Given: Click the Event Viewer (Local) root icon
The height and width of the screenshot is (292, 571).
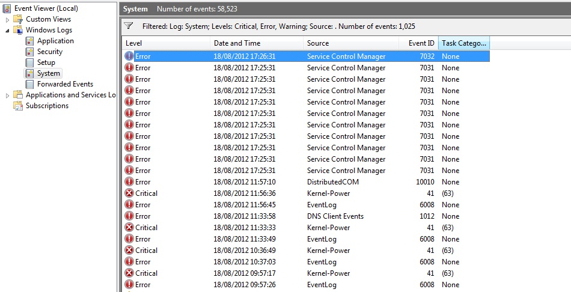Looking at the screenshot, I should pos(7,8).
